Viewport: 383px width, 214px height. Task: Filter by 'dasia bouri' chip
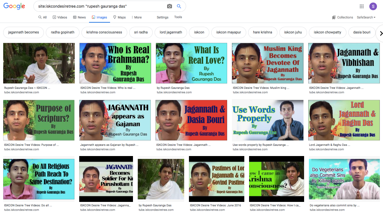pyautogui.click(x=362, y=32)
